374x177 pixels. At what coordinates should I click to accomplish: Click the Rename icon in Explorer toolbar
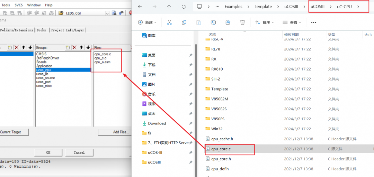coord(213,22)
